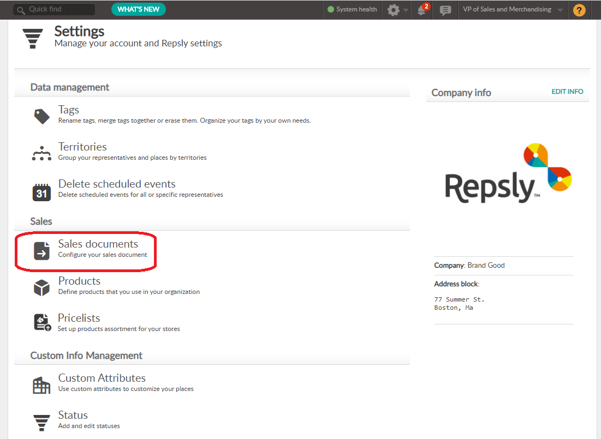Click the Tags label icon

(x=42, y=116)
